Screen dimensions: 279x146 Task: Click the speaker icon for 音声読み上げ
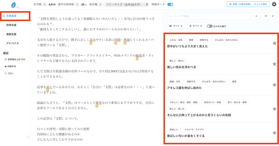[6, 59]
